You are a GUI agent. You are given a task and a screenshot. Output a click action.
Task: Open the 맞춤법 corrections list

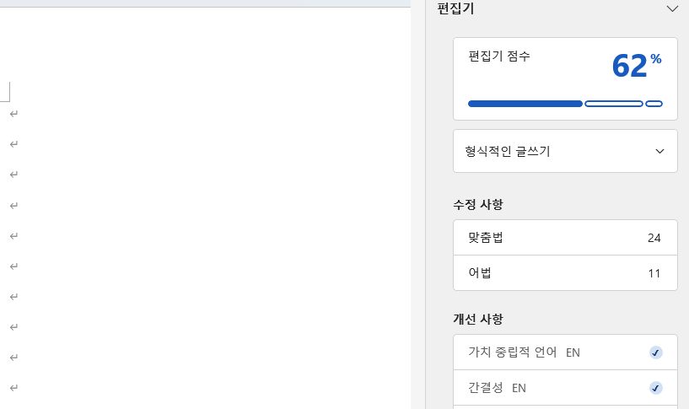tap(564, 238)
